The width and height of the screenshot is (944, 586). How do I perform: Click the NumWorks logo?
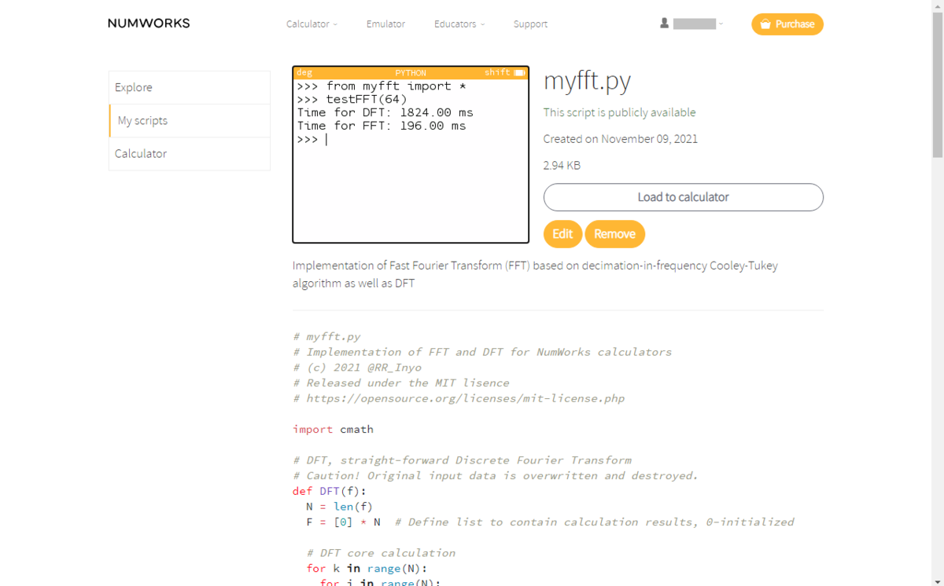tap(149, 24)
